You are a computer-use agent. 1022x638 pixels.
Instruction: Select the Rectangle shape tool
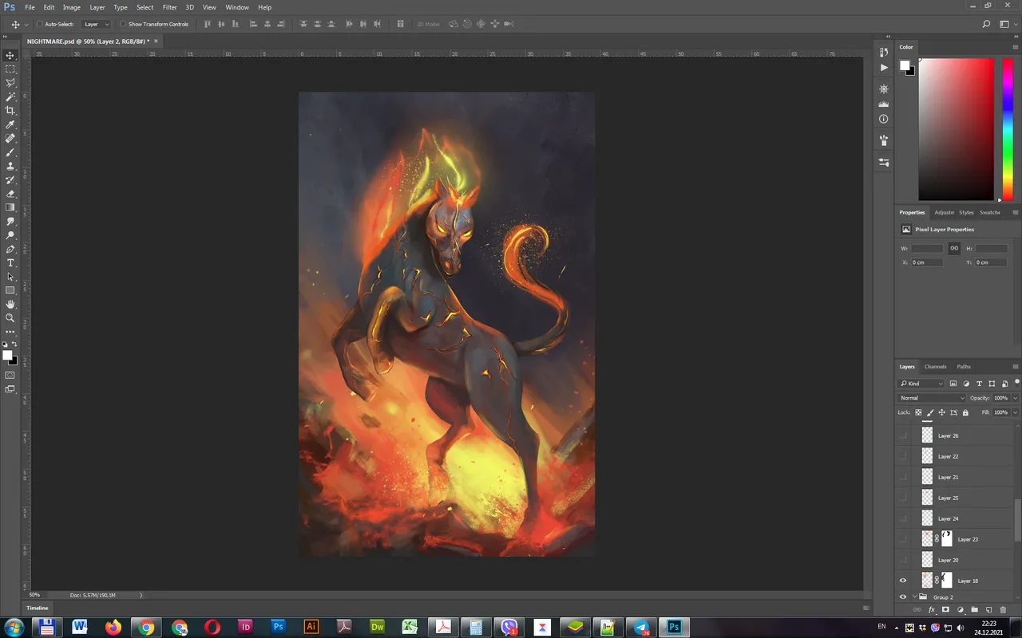point(10,290)
